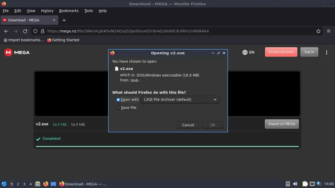Cancel the Opening v2.exe dialog

pos(188,125)
